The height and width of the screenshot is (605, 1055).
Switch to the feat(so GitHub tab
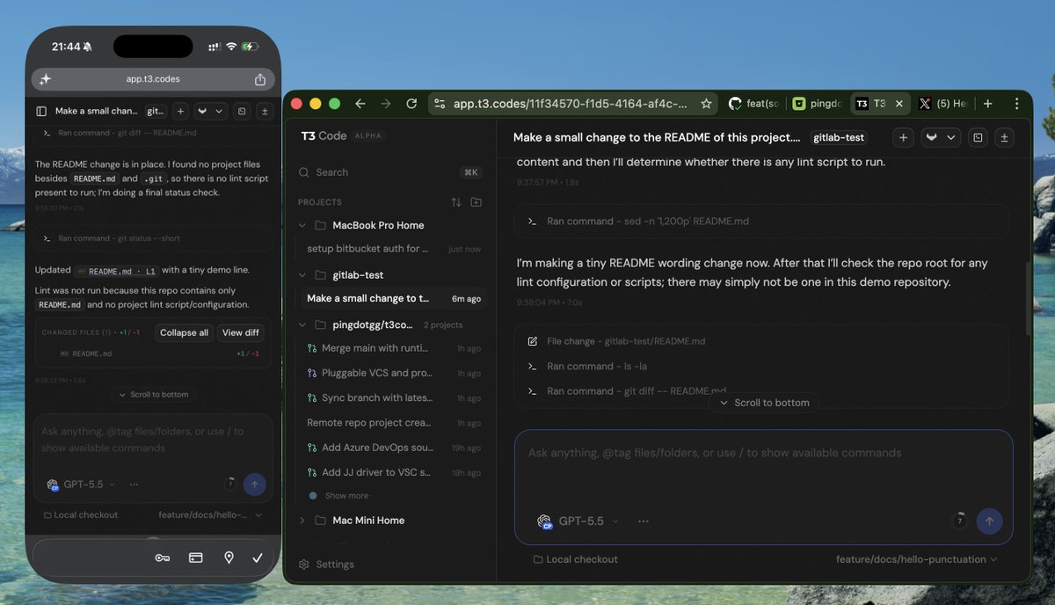(x=753, y=104)
